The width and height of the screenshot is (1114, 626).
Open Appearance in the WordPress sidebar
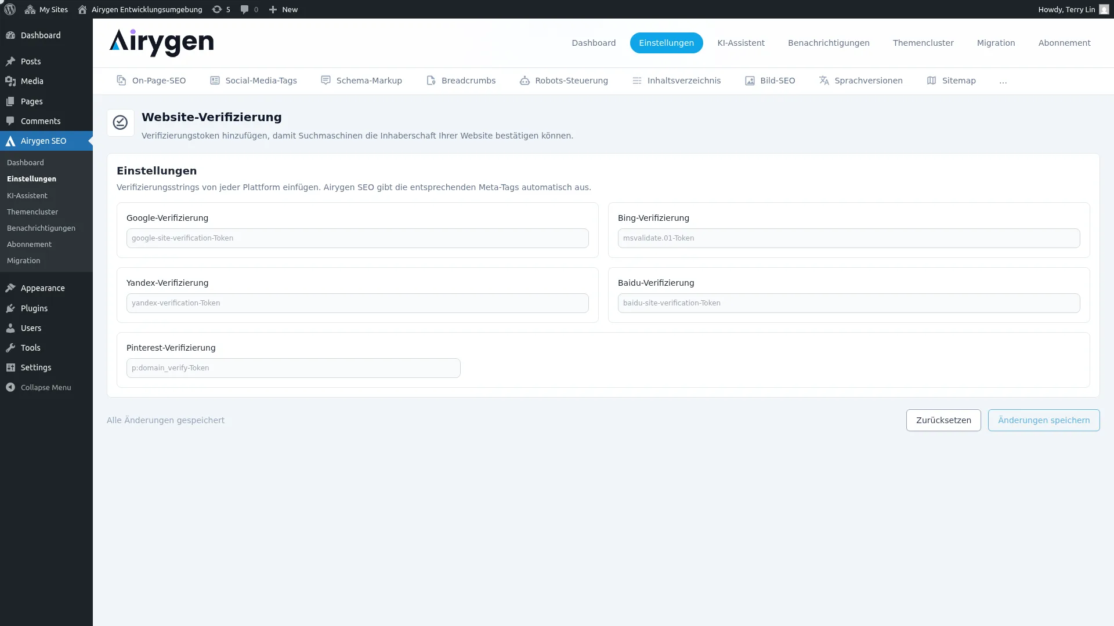46,288
